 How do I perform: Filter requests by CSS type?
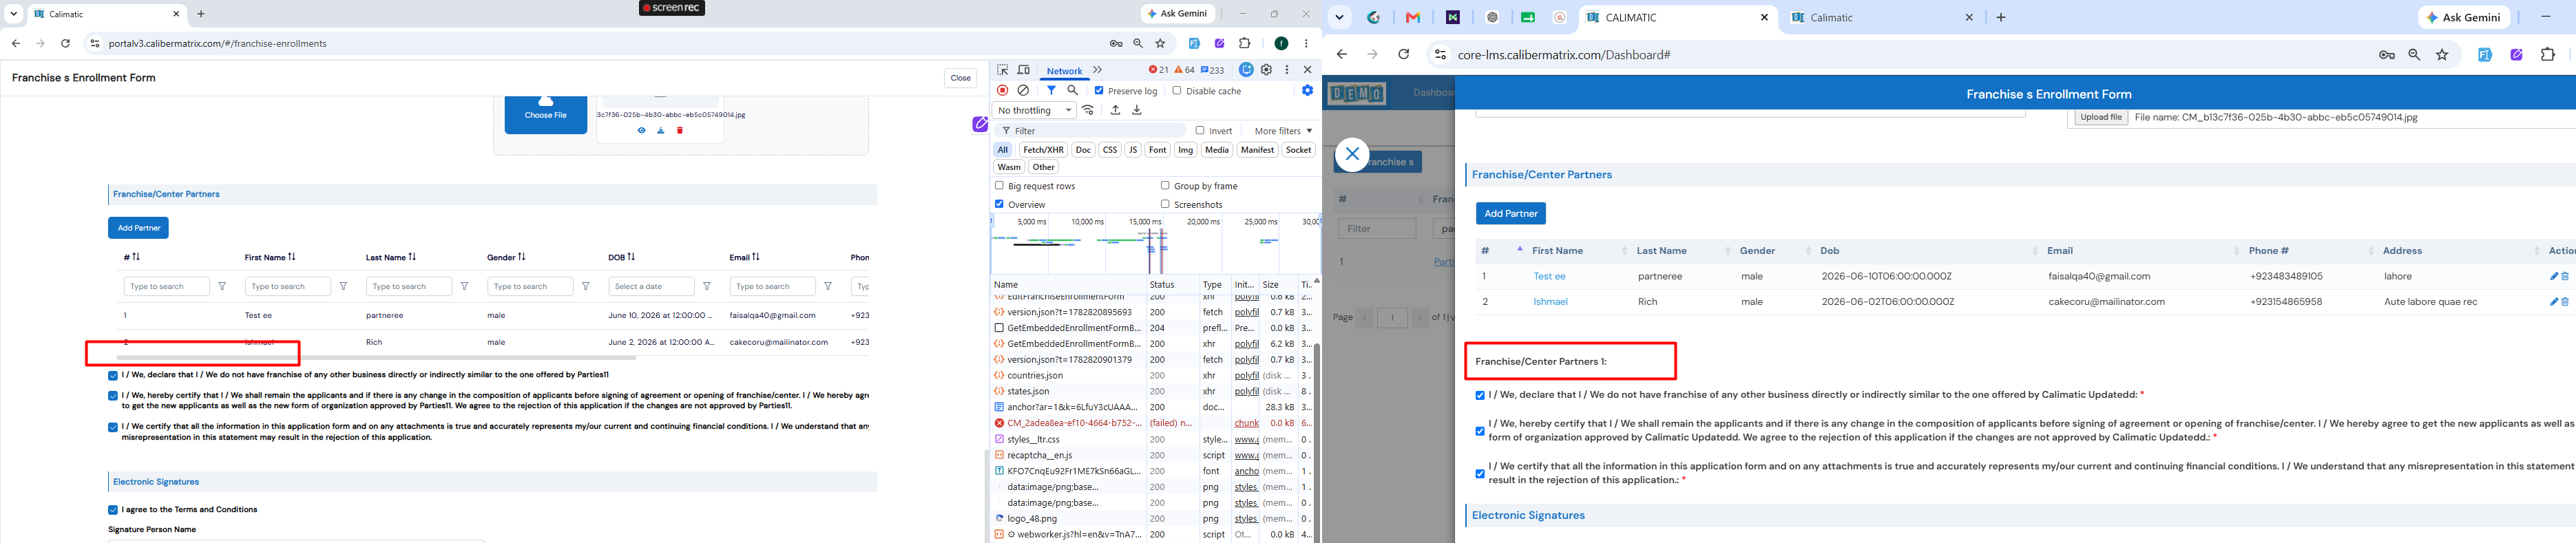point(1110,150)
